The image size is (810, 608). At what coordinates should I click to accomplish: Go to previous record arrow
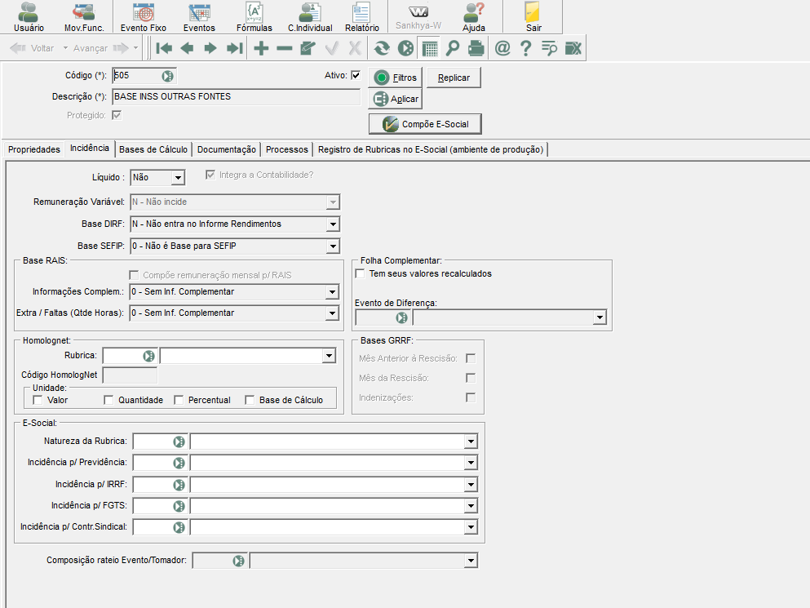187,48
